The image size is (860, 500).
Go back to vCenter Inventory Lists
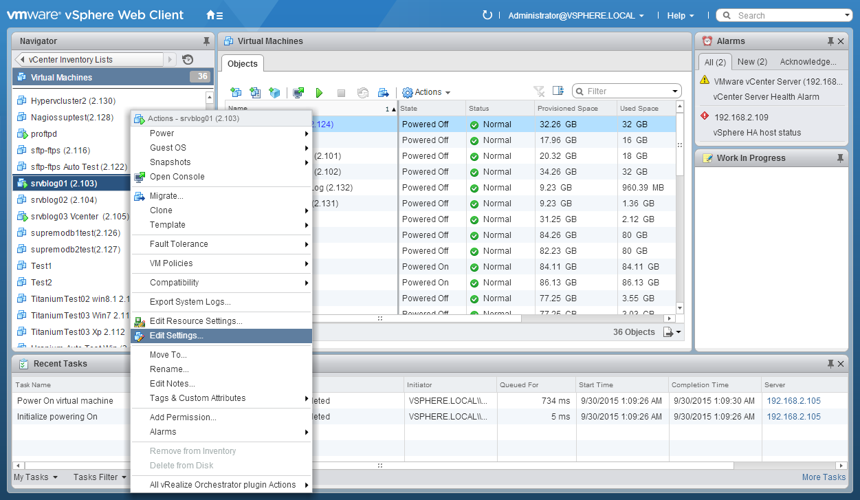pyautogui.click(x=88, y=60)
